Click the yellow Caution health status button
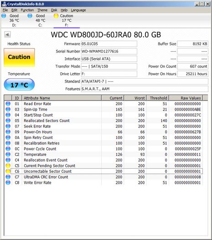The width and height of the screenshot is (212, 240). coord(19,58)
